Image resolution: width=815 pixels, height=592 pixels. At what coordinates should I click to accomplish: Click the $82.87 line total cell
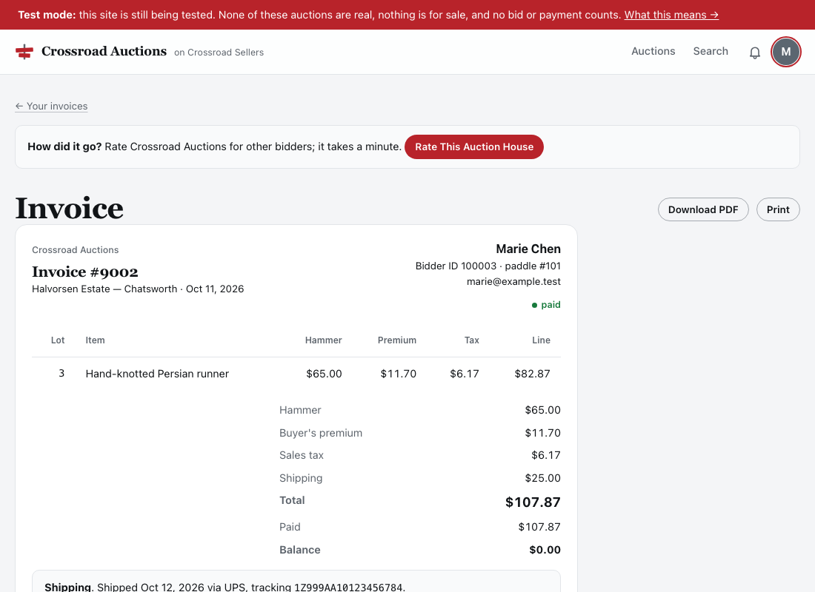532,374
